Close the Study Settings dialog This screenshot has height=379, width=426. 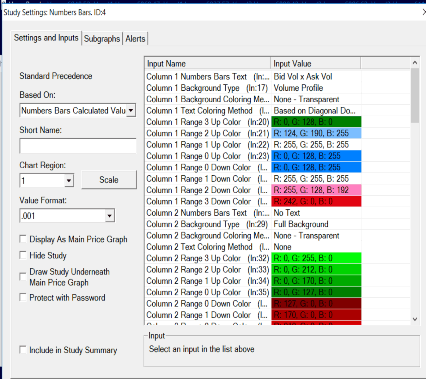click(423, 12)
